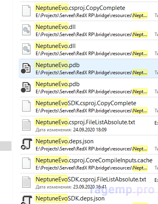Image resolution: width=158 pixels, height=204 pixels.
Task: Click the folder path under NeptuneEvo.csproj.CoreCompileInputs.cache
Action: click(91, 168)
